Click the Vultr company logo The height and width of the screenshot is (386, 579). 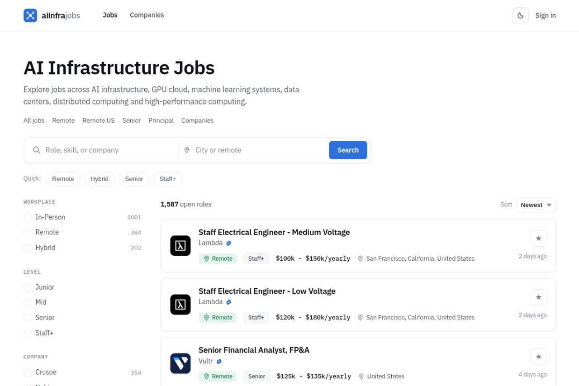[180, 363]
